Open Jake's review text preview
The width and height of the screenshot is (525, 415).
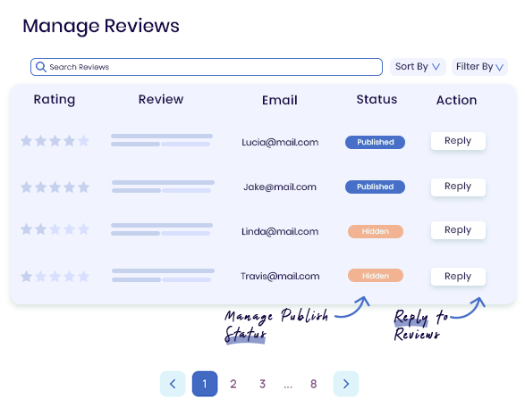point(163,187)
